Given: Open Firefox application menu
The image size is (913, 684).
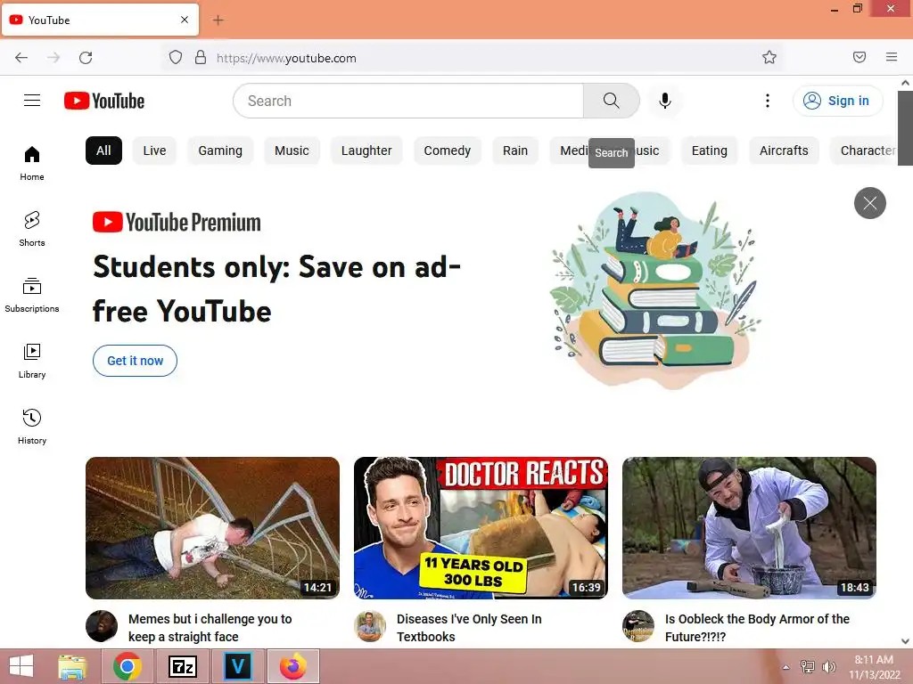Looking at the screenshot, I should tap(892, 57).
